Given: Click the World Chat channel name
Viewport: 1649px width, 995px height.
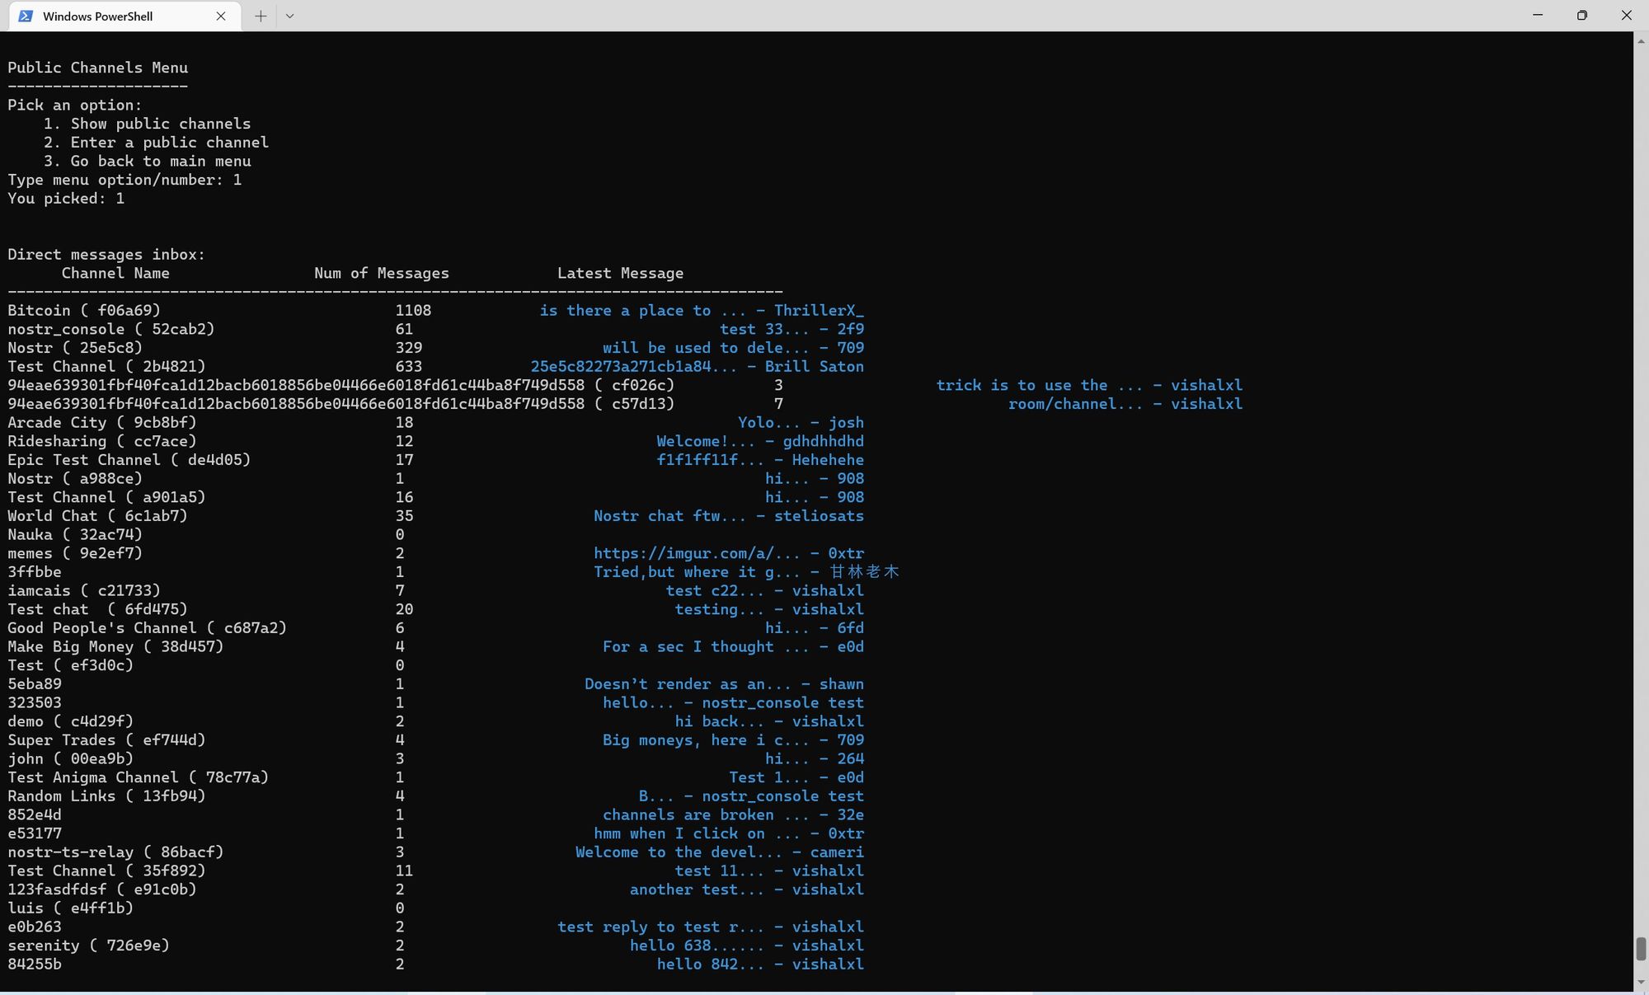Looking at the screenshot, I should pyautogui.click(x=53, y=516).
